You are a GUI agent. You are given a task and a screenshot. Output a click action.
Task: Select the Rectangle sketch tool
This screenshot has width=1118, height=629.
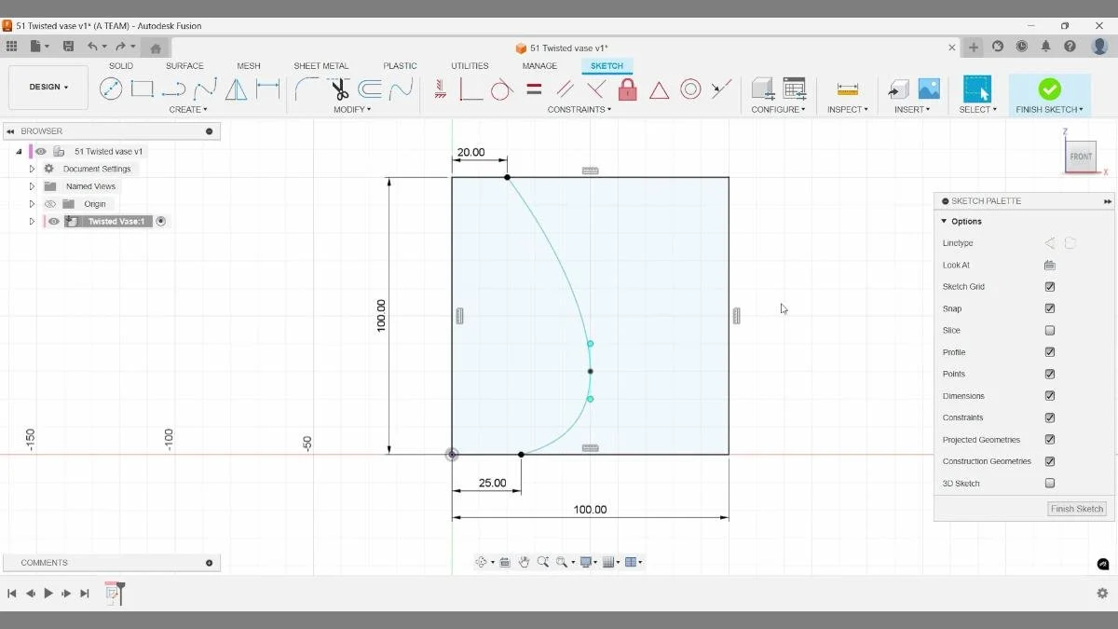pyautogui.click(x=142, y=89)
